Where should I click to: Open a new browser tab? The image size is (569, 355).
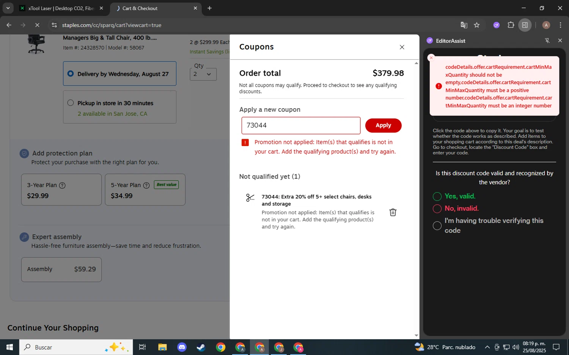[x=209, y=8]
